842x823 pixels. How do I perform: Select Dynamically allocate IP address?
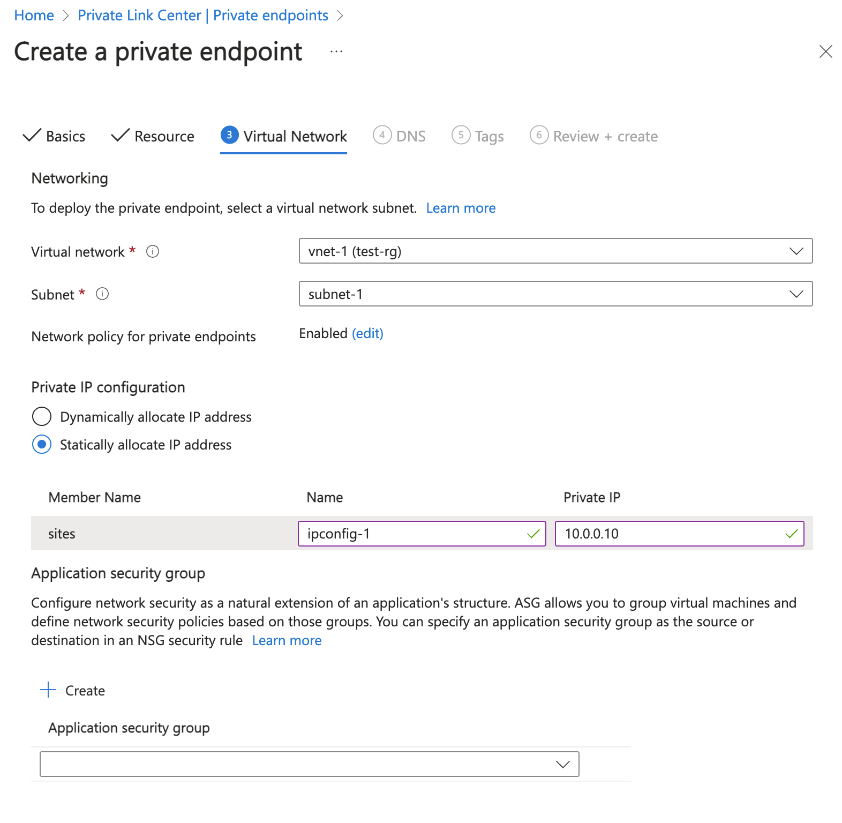41,416
